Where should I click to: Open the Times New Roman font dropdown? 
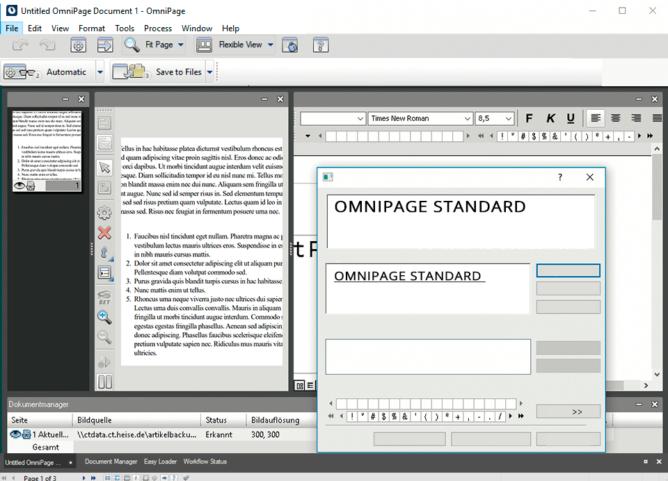pos(468,119)
